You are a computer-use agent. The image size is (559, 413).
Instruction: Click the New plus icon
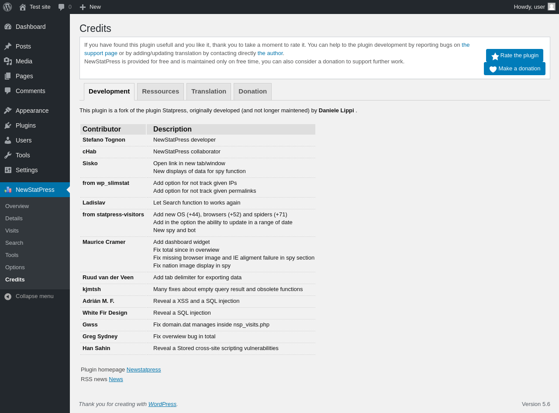(x=83, y=7)
